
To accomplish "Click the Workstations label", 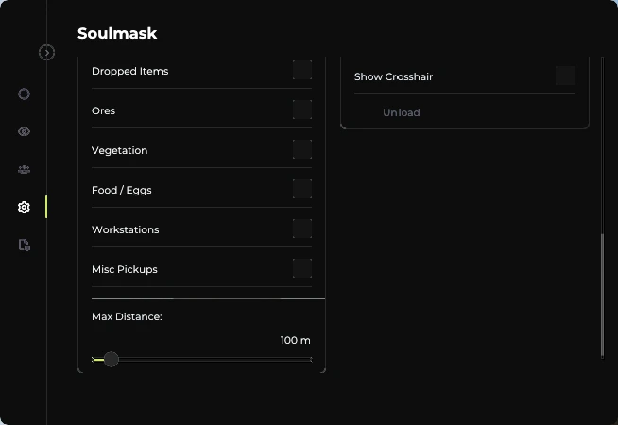I will (126, 229).
